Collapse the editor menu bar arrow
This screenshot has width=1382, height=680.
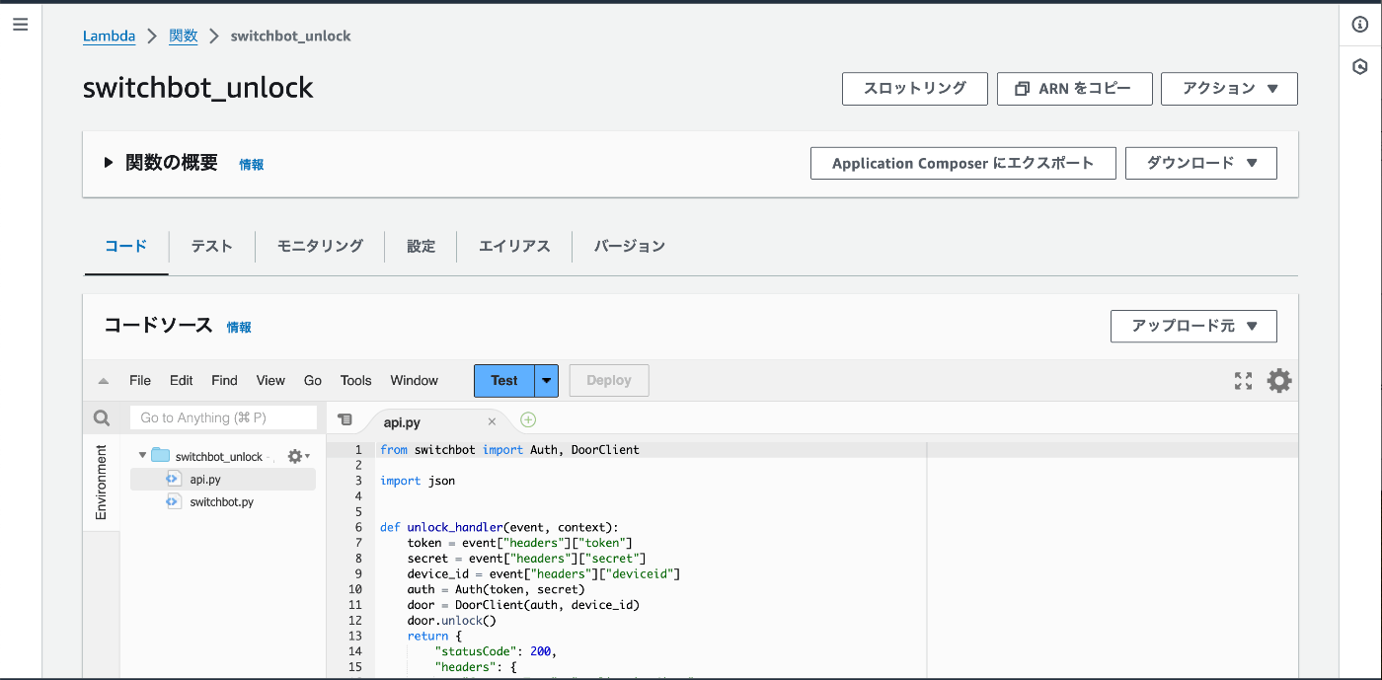[104, 381]
